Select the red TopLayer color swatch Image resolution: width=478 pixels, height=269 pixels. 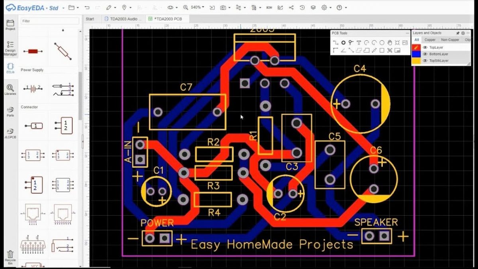[x=416, y=47]
